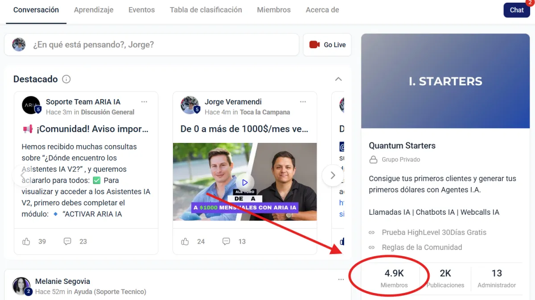Screen dimensions: 535x300
Task: Open the Reglas de la Comunidad link
Action: [422, 247]
